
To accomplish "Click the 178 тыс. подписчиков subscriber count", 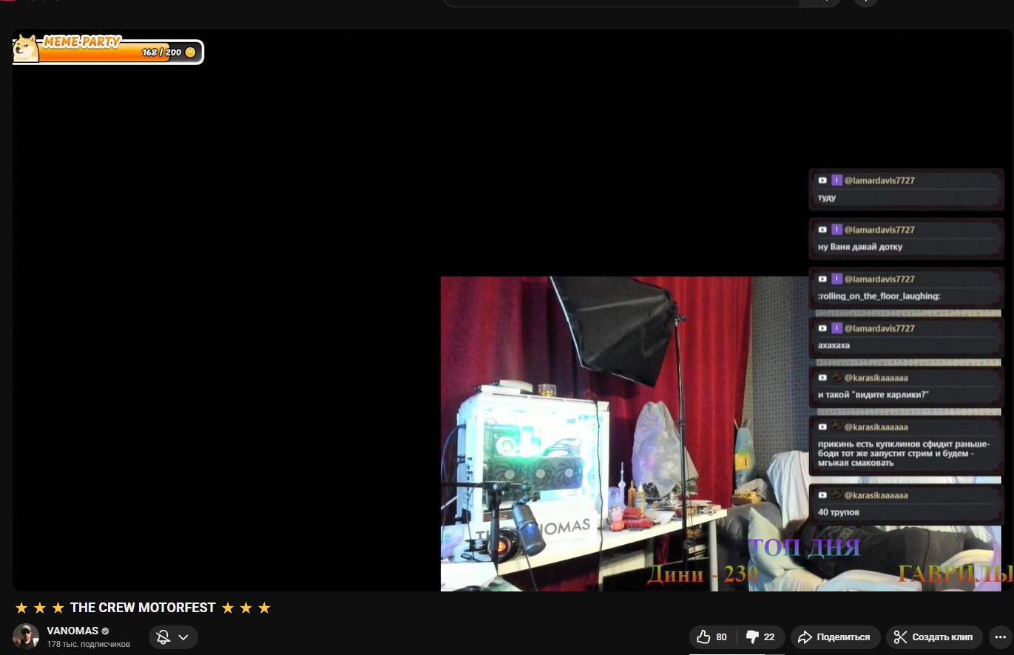I will 89,645.
